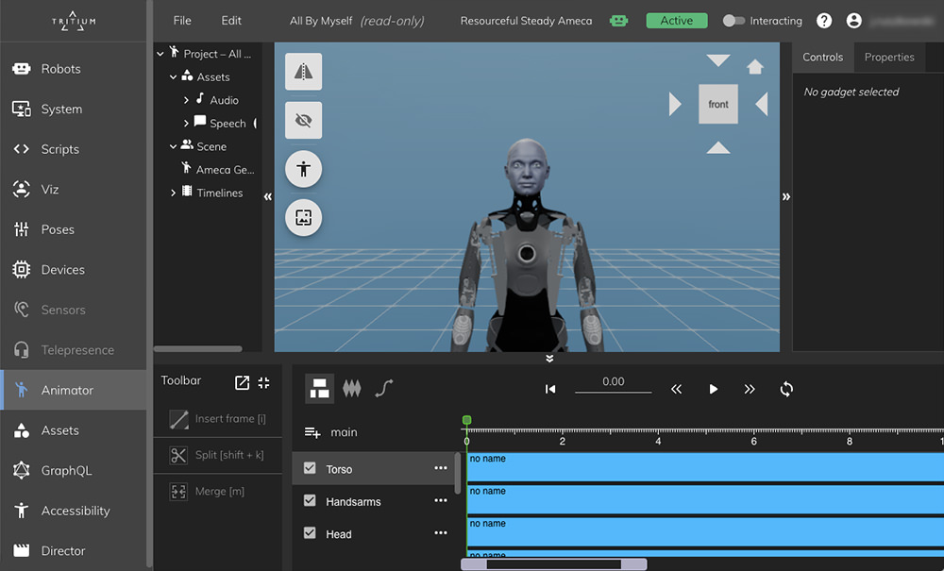Uncheck the Torso track checkbox

(x=310, y=468)
